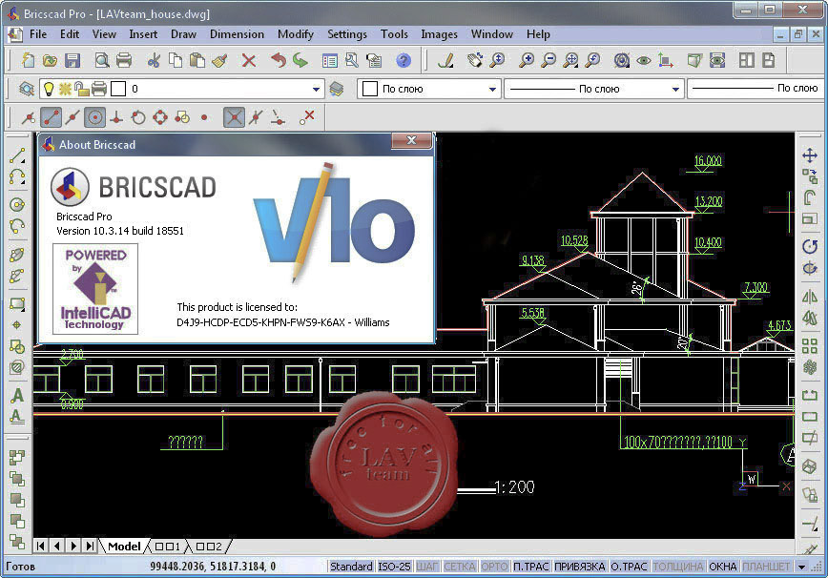Click the white color swatch beside По слою
This screenshot has width=828, height=578.
[370, 89]
